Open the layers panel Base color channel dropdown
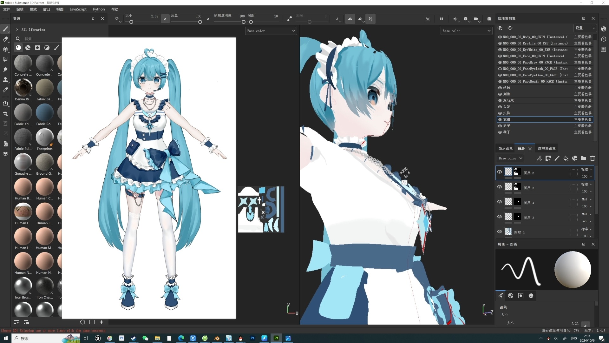Viewport: 609px width, 343px height. 510,158
